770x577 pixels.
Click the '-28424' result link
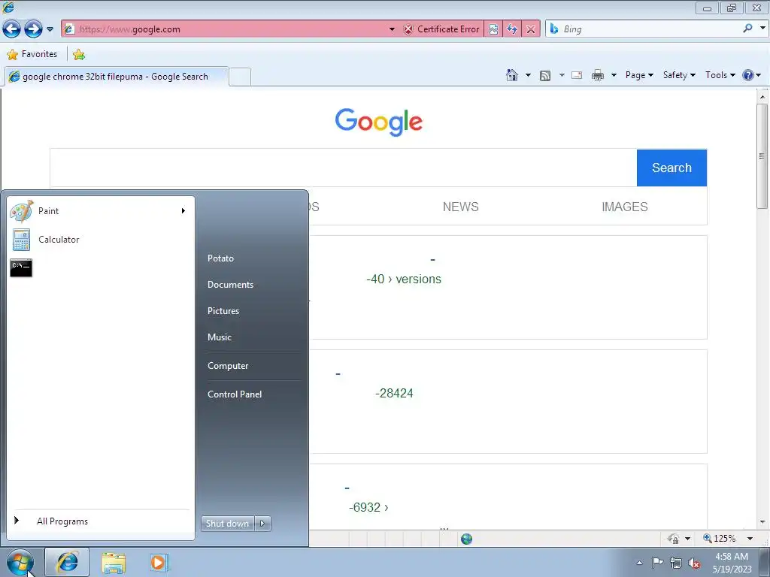394,393
